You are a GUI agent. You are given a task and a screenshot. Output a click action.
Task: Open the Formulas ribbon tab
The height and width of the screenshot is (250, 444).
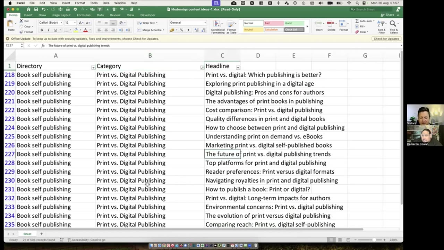[x=84, y=15]
